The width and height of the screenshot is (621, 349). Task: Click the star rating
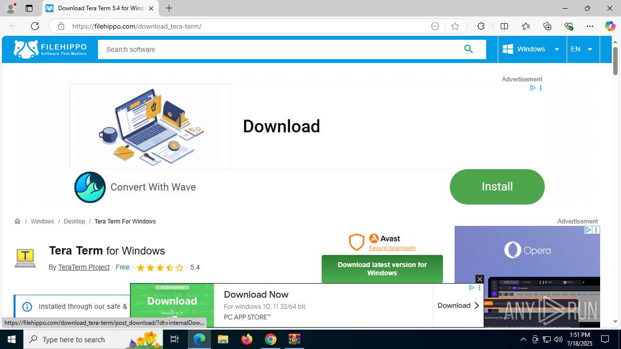pos(160,268)
